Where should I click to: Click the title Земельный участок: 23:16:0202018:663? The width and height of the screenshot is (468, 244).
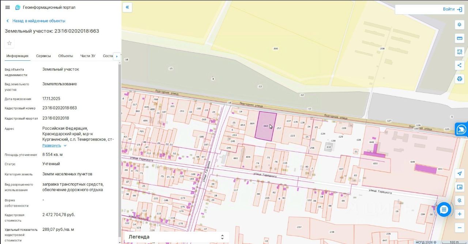52,31
